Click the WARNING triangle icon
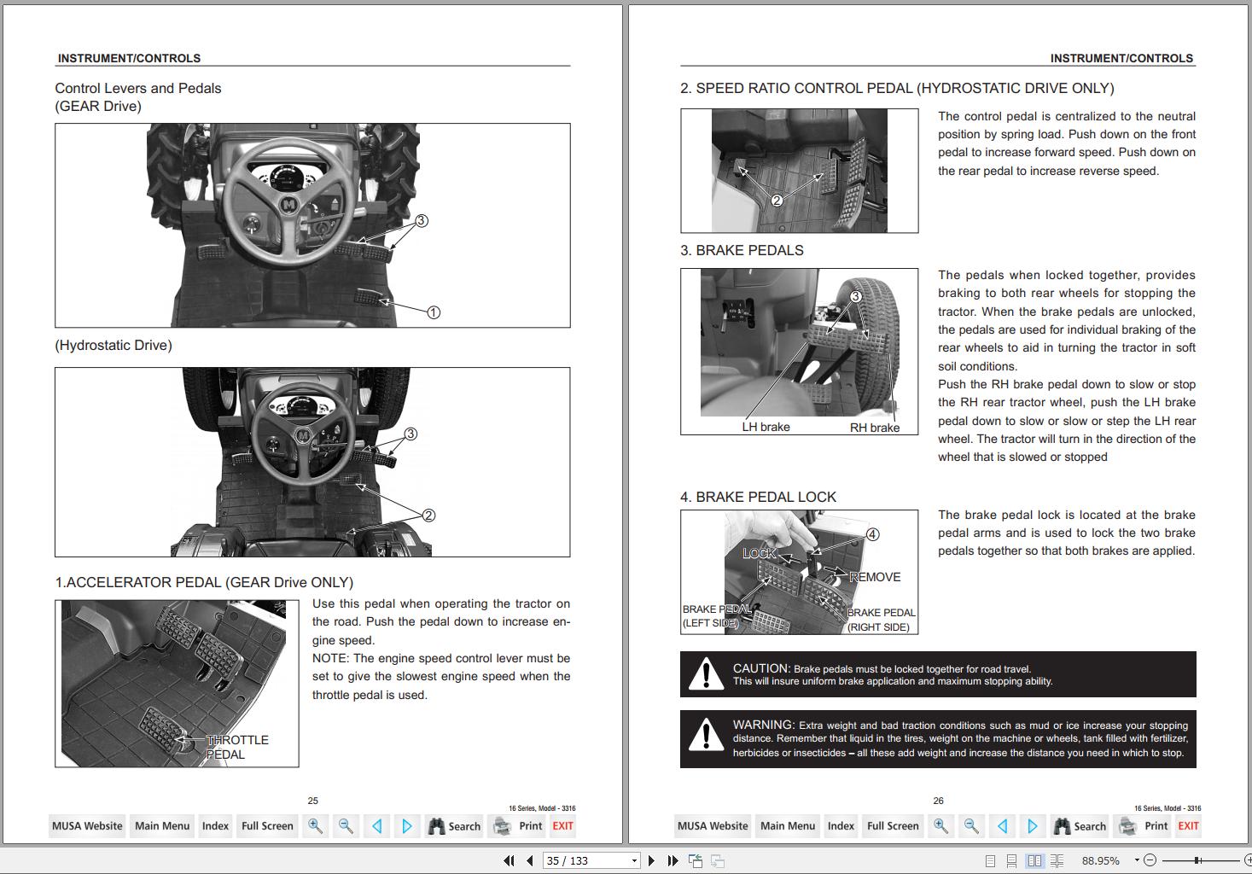 [706, 736]
